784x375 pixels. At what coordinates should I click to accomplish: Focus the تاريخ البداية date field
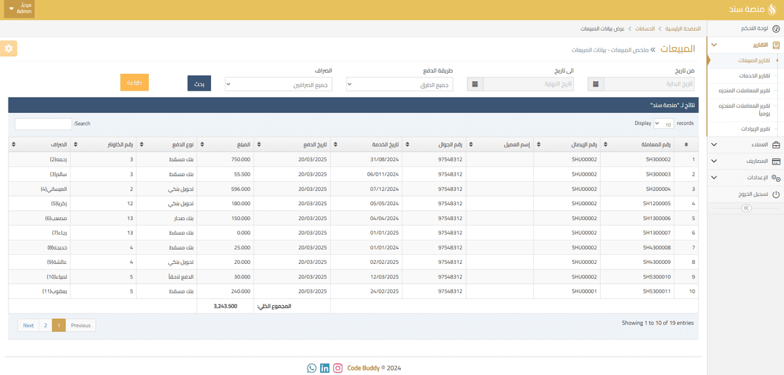[649, 84]
